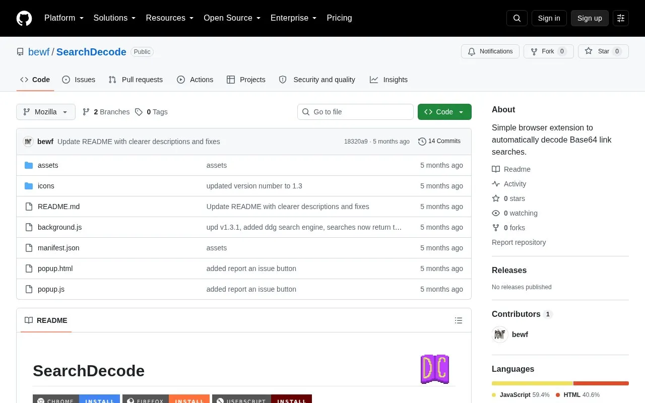Click the README.md file icon
This screenshot has height=403, width=645.
pos(29,207)
